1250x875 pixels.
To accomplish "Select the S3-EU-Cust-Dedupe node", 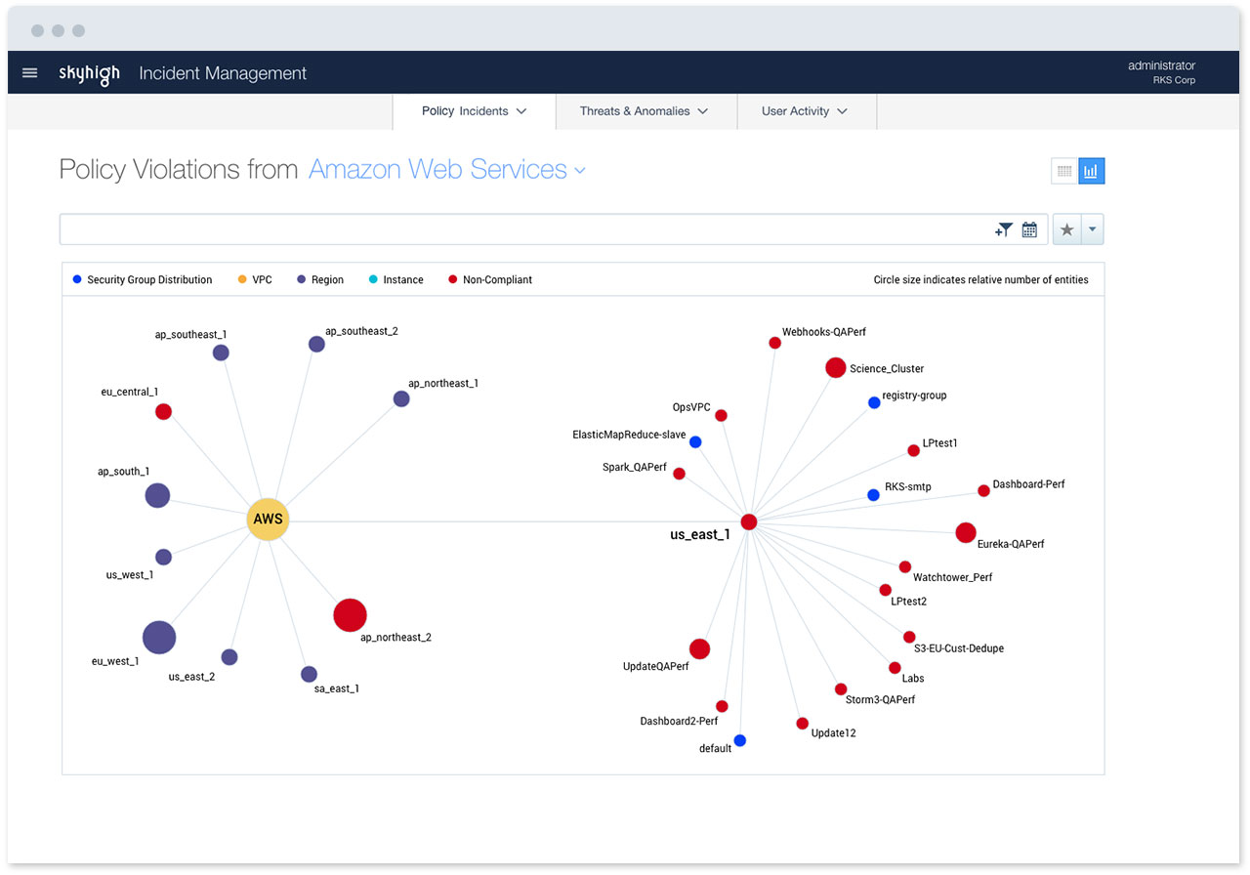I will point(909,637).
